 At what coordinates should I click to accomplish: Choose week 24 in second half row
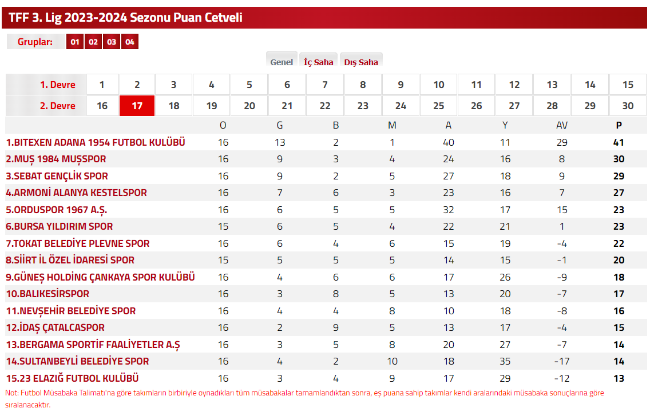pos(401,106)
